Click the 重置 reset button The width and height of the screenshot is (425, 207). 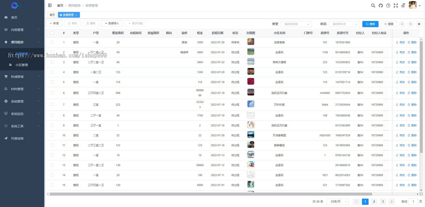click(389, 24)
